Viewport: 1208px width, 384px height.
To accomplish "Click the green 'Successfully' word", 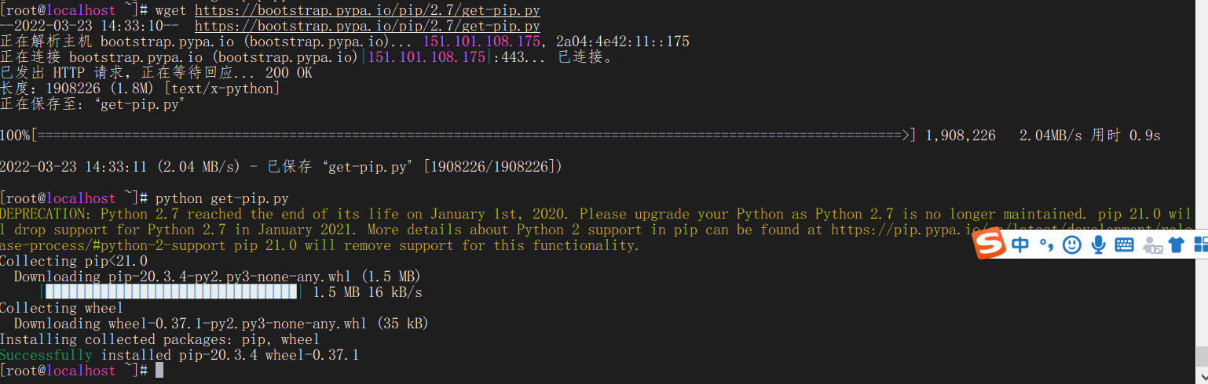I will [x=46, y=355].
